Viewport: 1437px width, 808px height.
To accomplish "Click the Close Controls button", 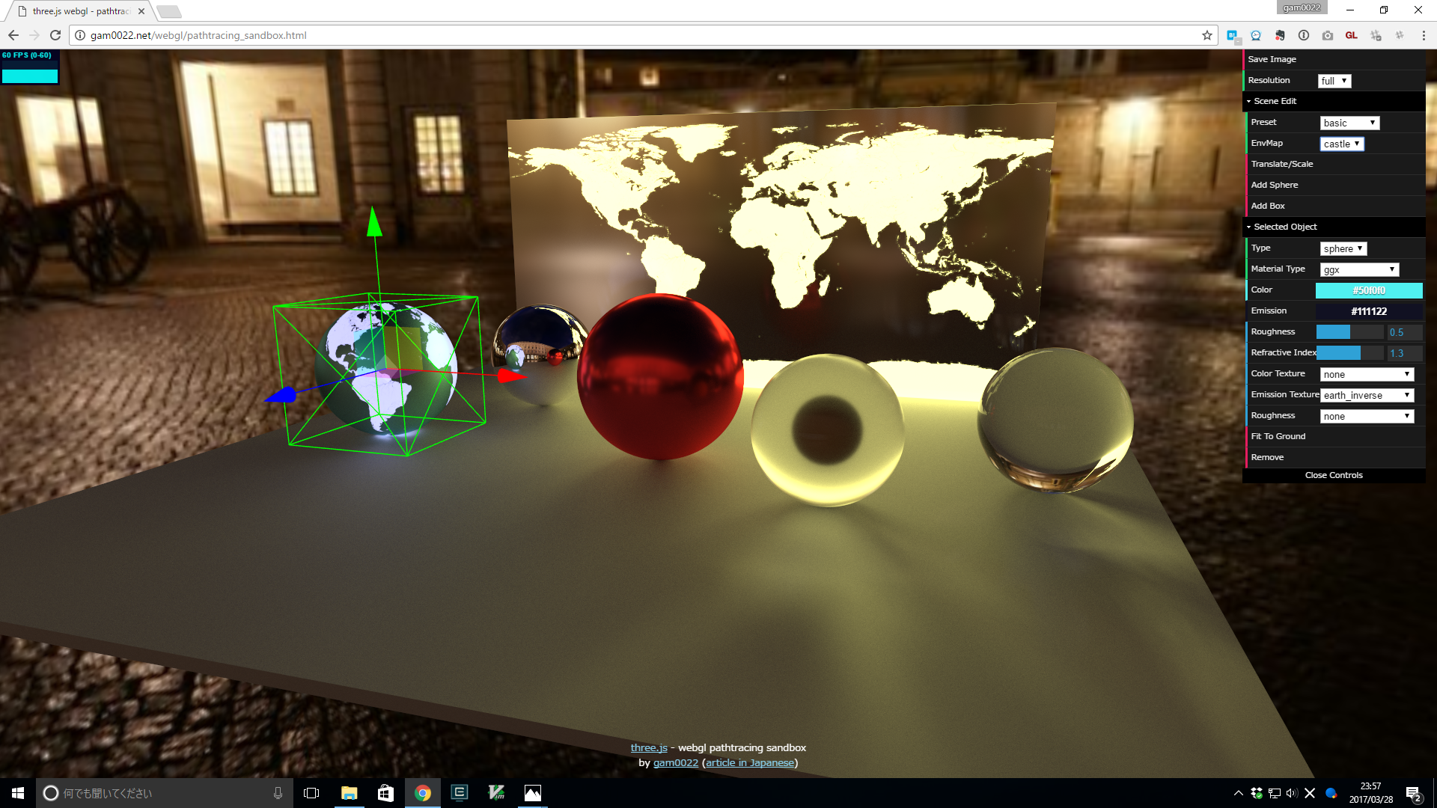I will pos(1333,475).
